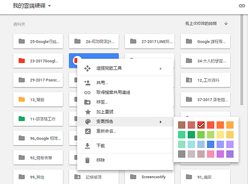Viewport: 248px width, 184px height.
Task: Click the checked red color swatch
Action: pos(201,125)
